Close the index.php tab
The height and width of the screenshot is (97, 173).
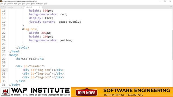click(21, 7)
